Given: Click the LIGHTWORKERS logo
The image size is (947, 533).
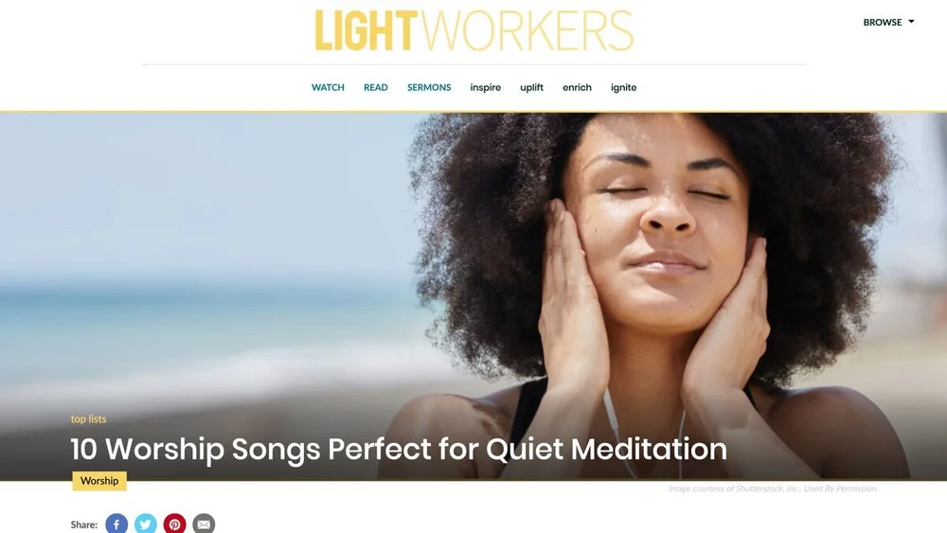Looking at the screenshot, I should [474, 30].
